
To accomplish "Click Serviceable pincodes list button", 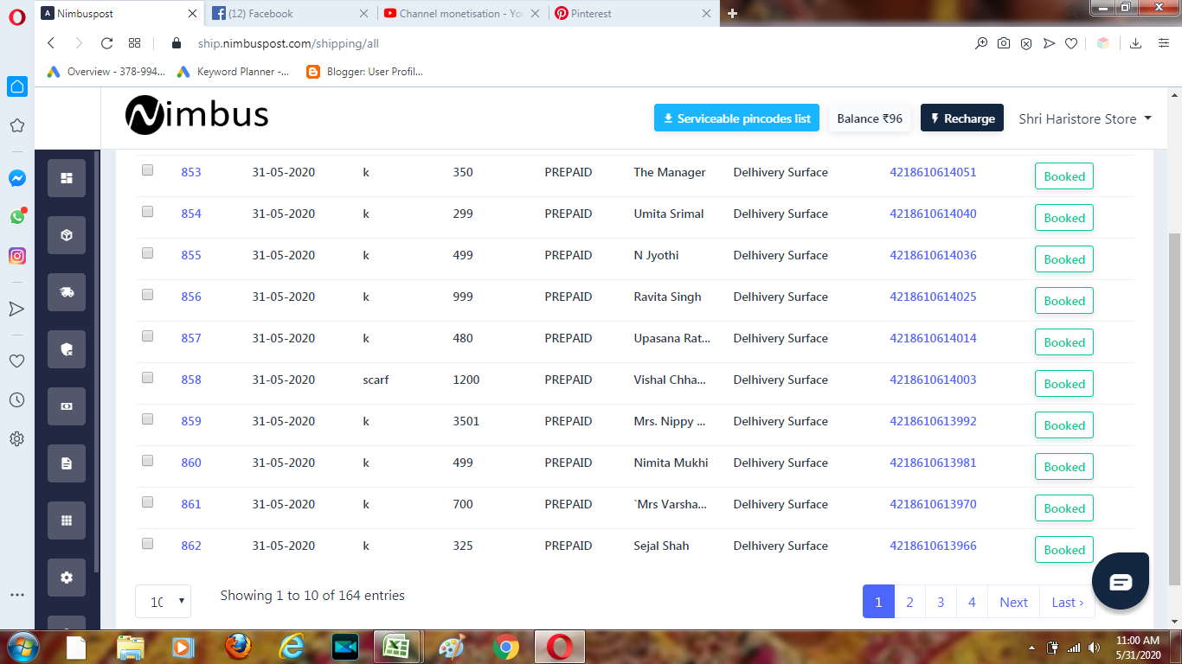I will 736,118.
